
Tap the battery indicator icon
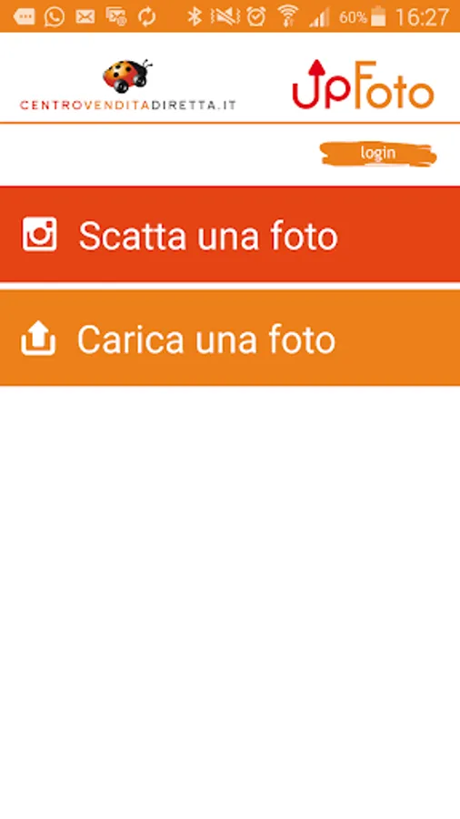tap(379, 16)
